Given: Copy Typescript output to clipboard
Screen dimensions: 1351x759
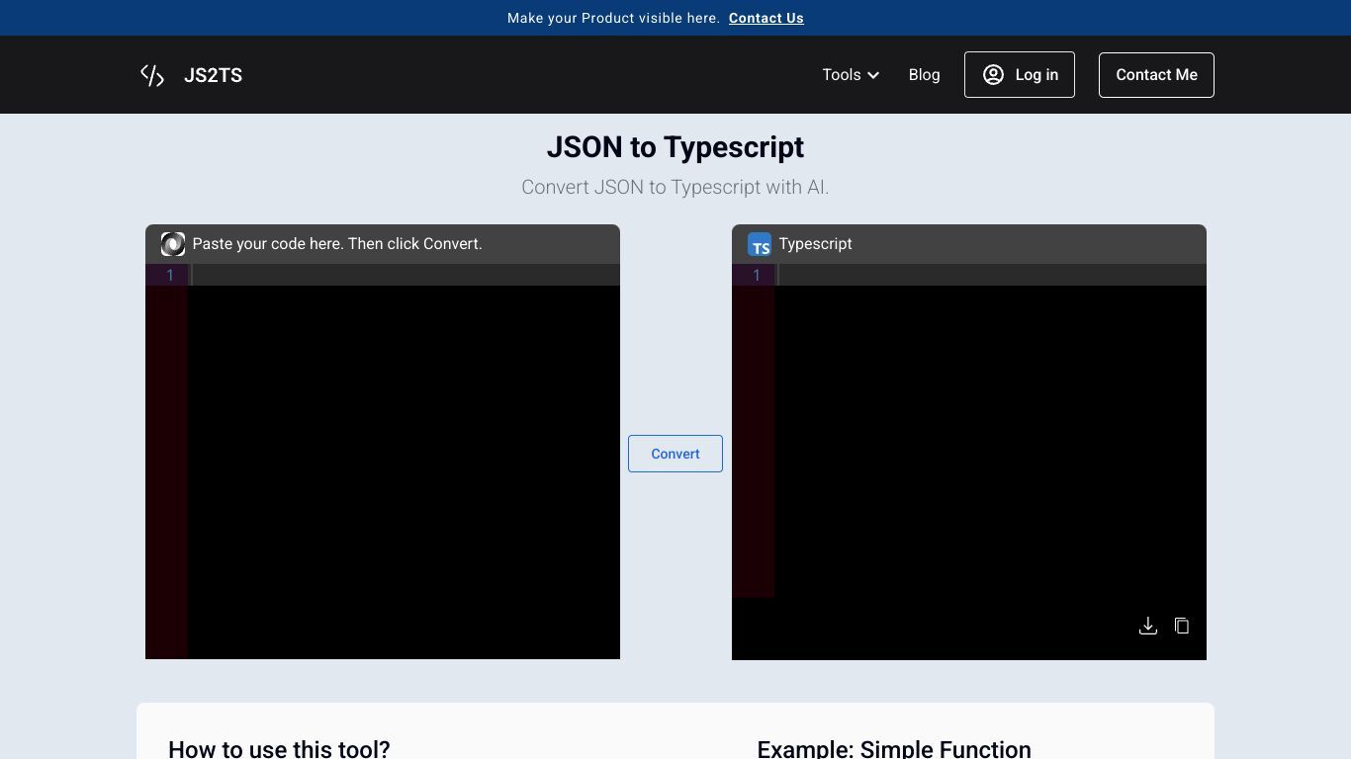Looking at the screenshot, I should click(1182, 626).
